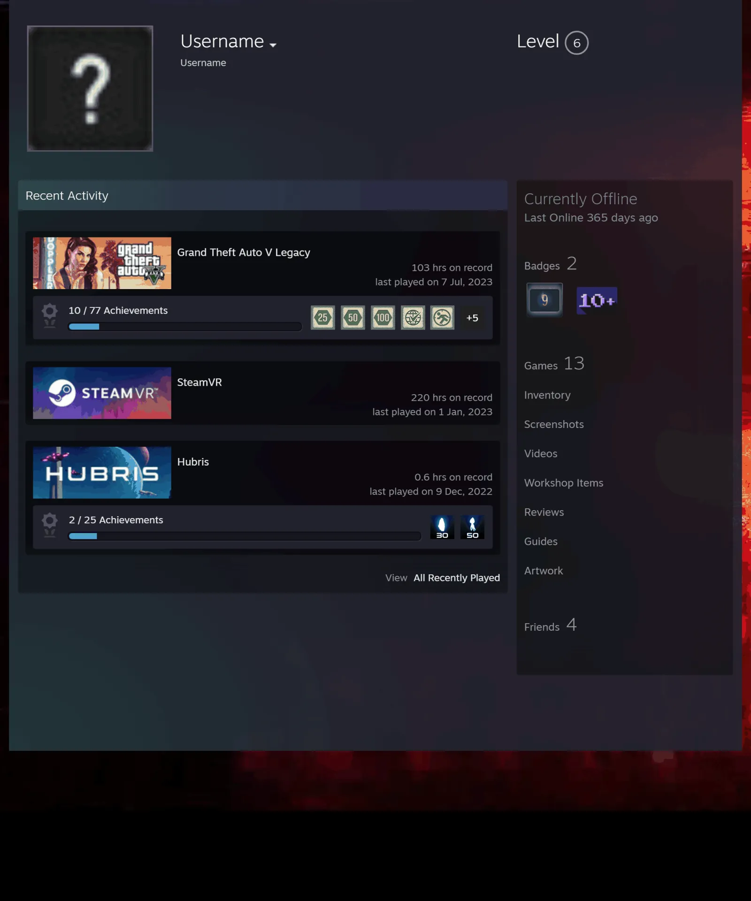The height and width of the screenshot is (901, 751).
Task: Click the Hubris 50 achievement icon
Action: pyautogui.click(x=472, y=527)
